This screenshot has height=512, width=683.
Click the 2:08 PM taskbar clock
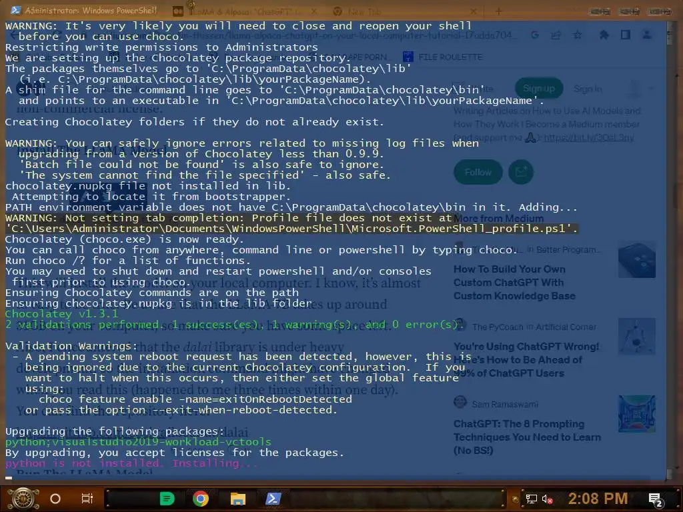coord(598,499)
